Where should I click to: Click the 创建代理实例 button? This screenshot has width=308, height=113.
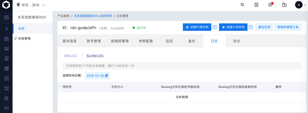pos(197,27)
